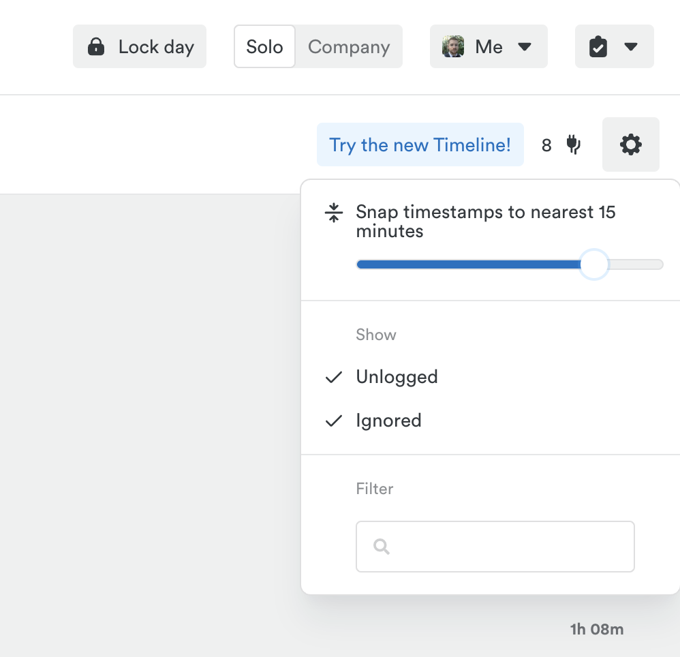Close settings with the gear icon
This screenshot has height=657, width=680.
pyautogui.click(x=630, y=144)
